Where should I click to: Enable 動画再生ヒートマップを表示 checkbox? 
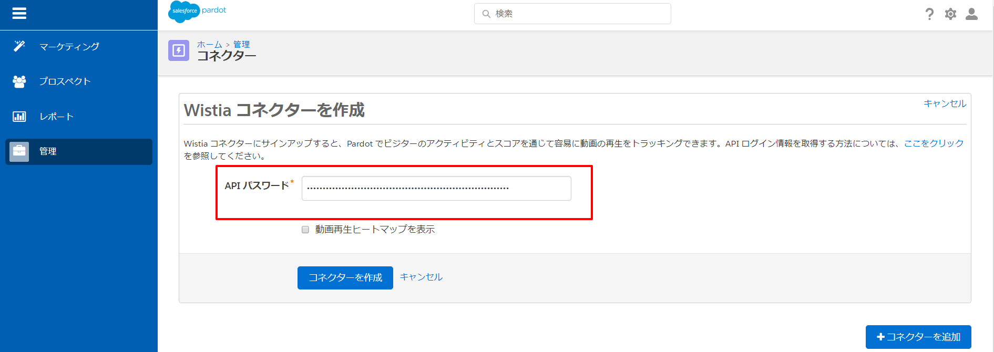pos(305,230)
